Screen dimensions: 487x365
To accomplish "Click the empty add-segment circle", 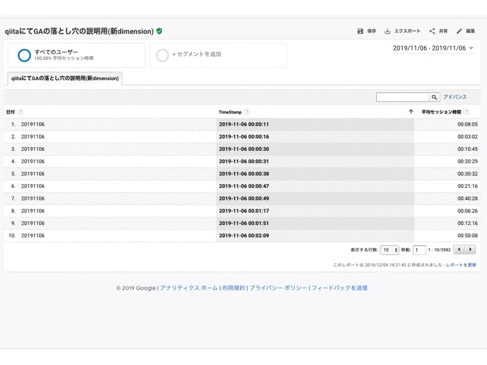I will tap(162, 55).
